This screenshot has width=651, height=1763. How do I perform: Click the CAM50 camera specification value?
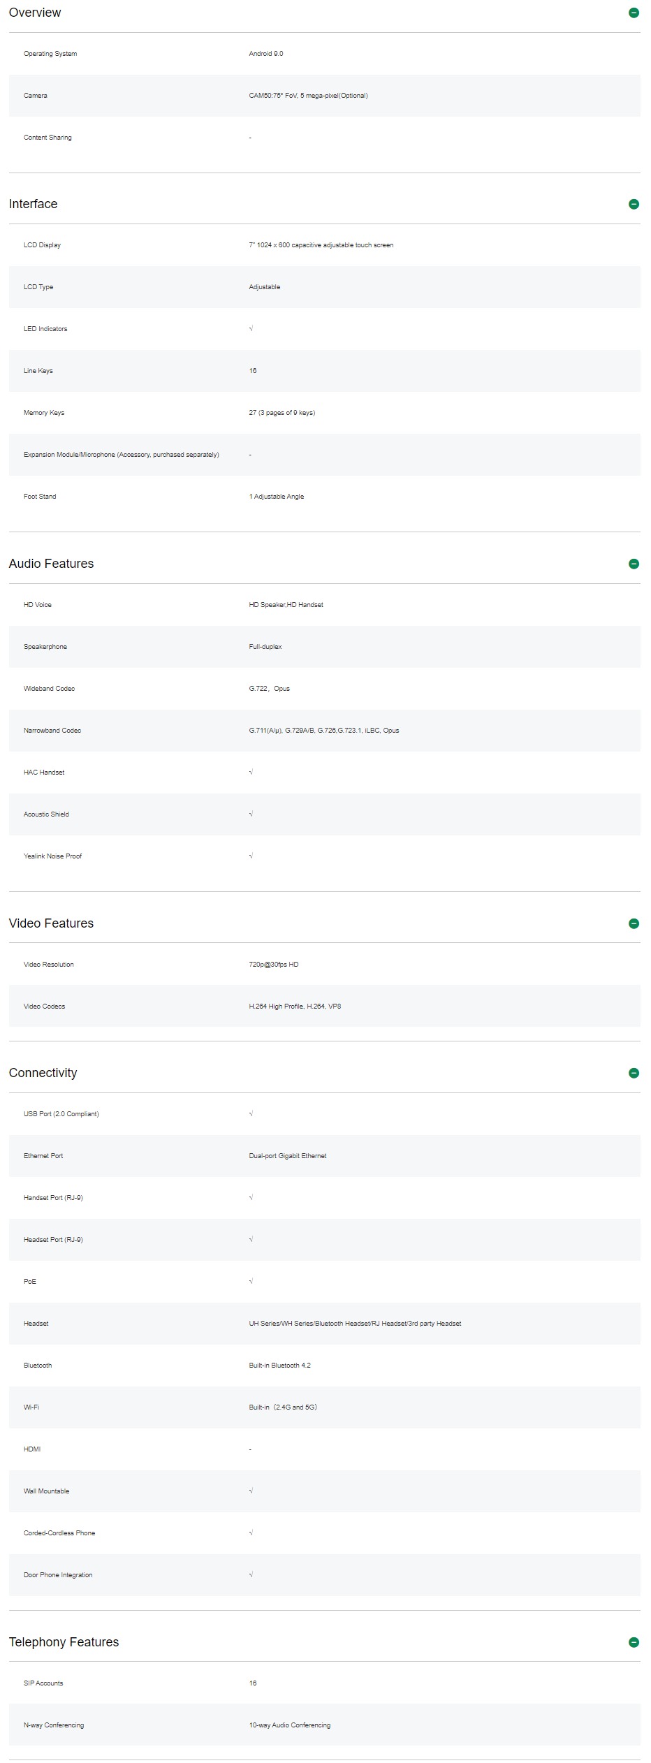point(308,96)
